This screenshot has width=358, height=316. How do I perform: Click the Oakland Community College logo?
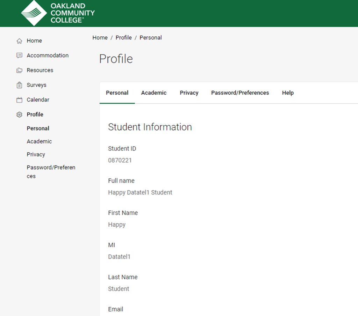pos(58,13)
